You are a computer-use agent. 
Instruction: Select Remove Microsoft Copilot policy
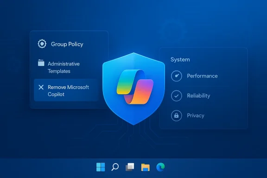pos(66,90)
